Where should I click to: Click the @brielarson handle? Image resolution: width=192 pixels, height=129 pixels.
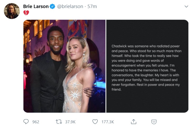(70, 7)
